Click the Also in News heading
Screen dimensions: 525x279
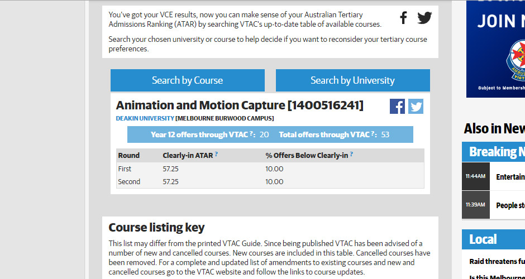coord(494,129)
